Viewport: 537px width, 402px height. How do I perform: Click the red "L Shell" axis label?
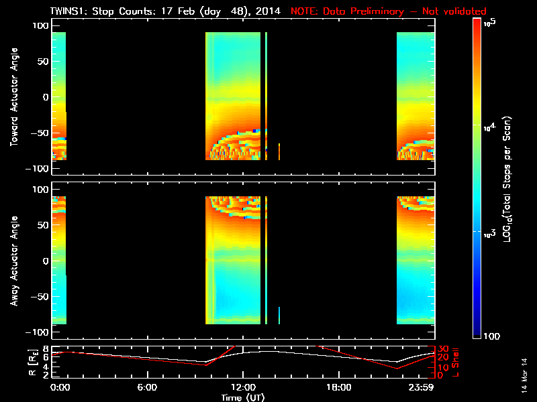click(x=455, y=362)
